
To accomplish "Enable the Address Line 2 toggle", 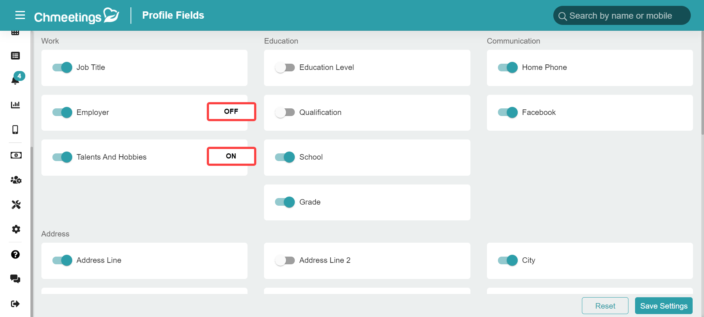I will pos(285,260).
